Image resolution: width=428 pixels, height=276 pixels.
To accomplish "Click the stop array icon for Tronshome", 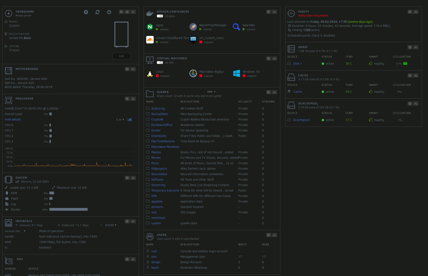I will point(86,12).
